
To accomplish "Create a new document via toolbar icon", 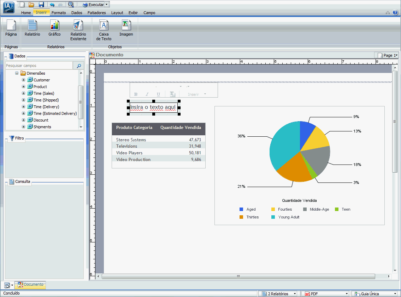I will tap(23, 4).
